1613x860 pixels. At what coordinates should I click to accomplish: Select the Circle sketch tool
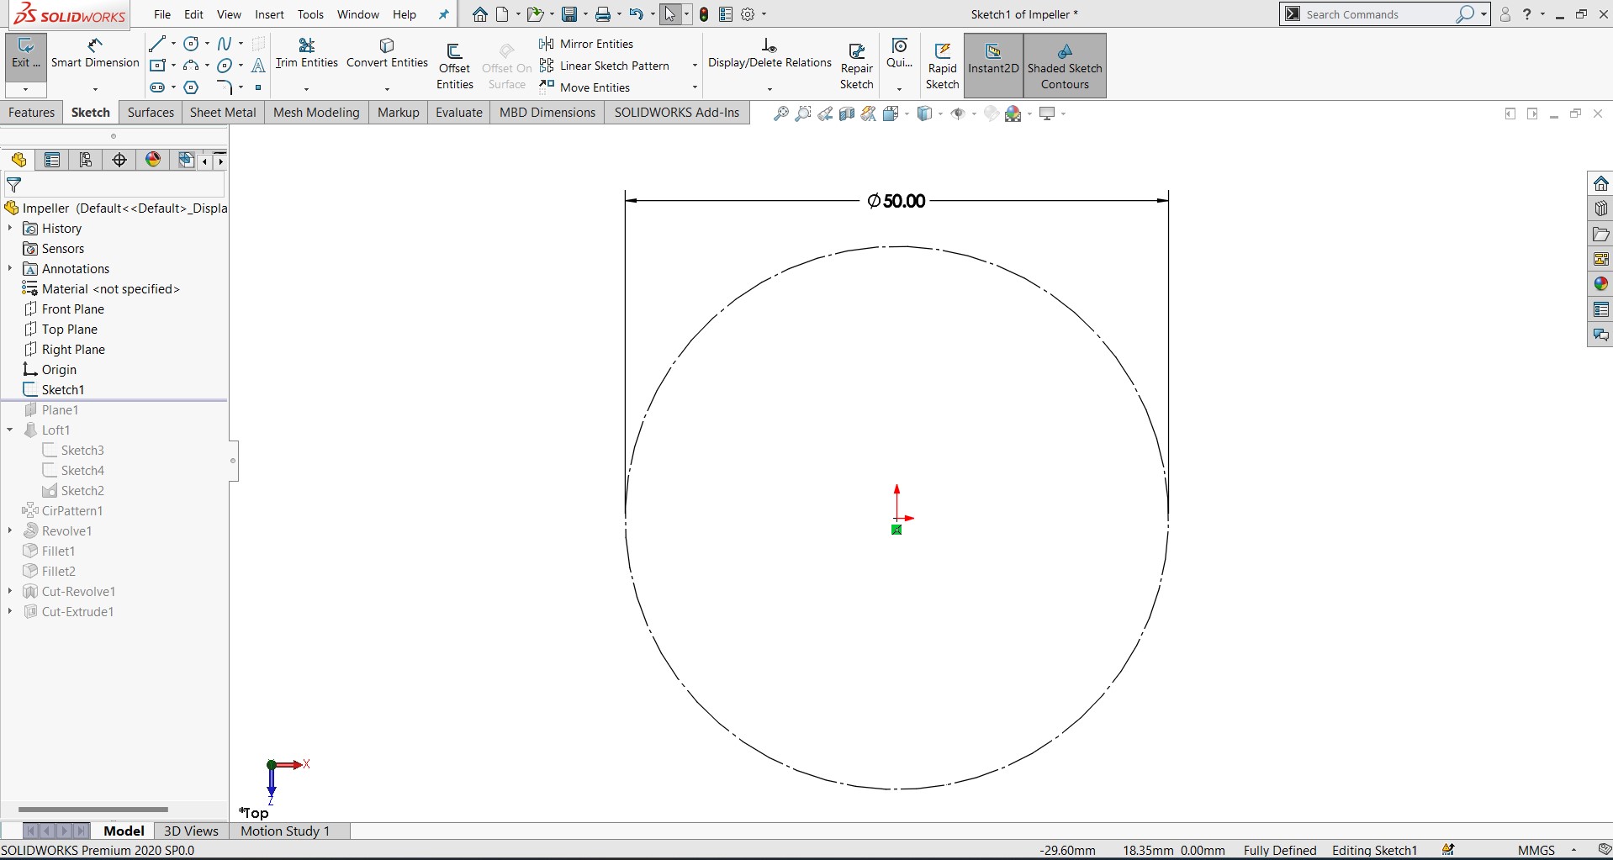pyautogui.click(x=192, y=44)
